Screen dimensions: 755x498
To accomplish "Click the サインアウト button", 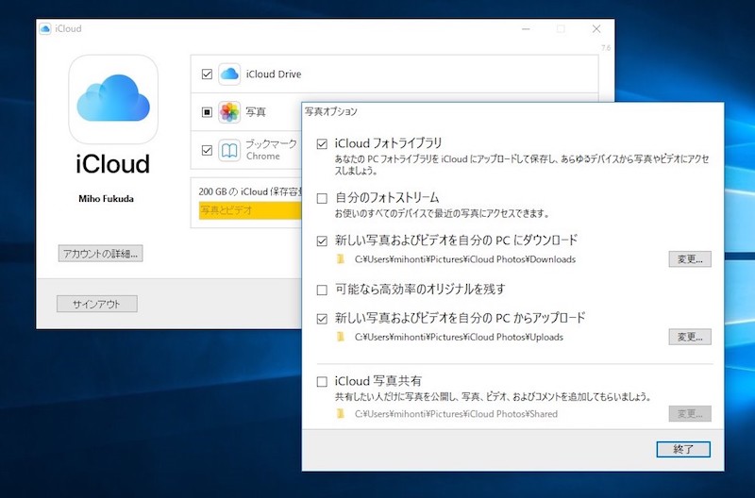I will pyautogui.click(x=97, y=304).
